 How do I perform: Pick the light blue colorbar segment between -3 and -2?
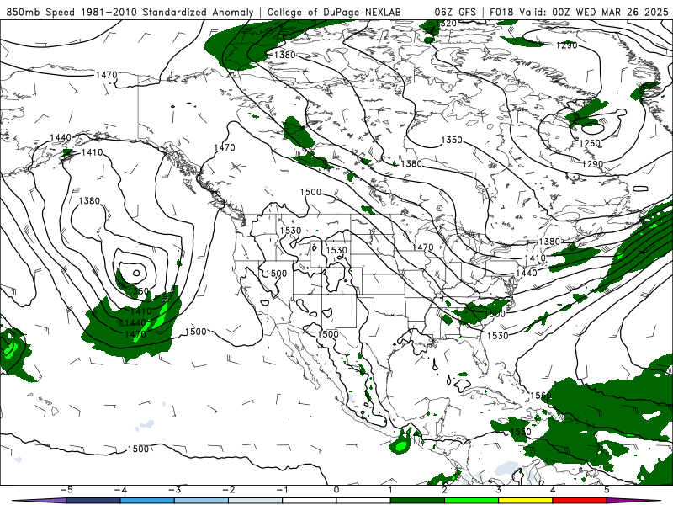[x=201, y=501]
